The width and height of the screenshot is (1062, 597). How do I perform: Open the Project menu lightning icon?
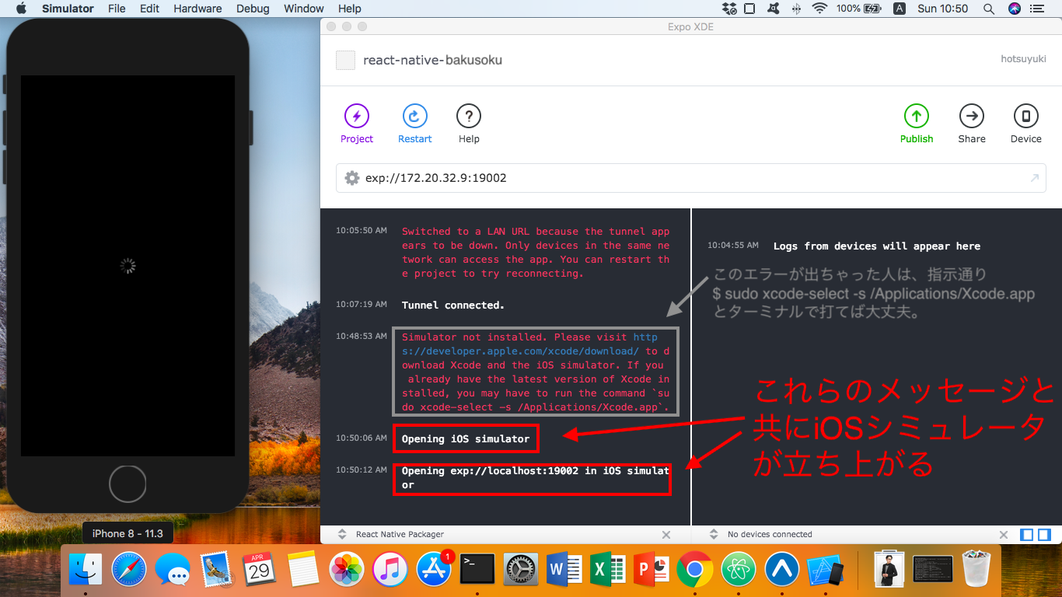click(357, 117)
